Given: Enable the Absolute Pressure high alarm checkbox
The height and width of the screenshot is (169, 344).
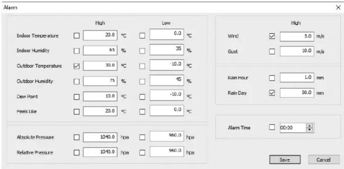Looking at the screenshot, I should pyautogui.click(x=76, y=137).
